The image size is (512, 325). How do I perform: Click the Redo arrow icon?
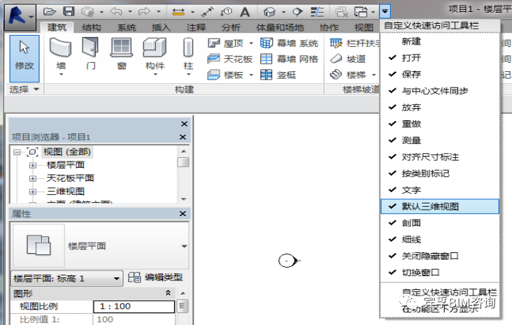tap(144, 12)
